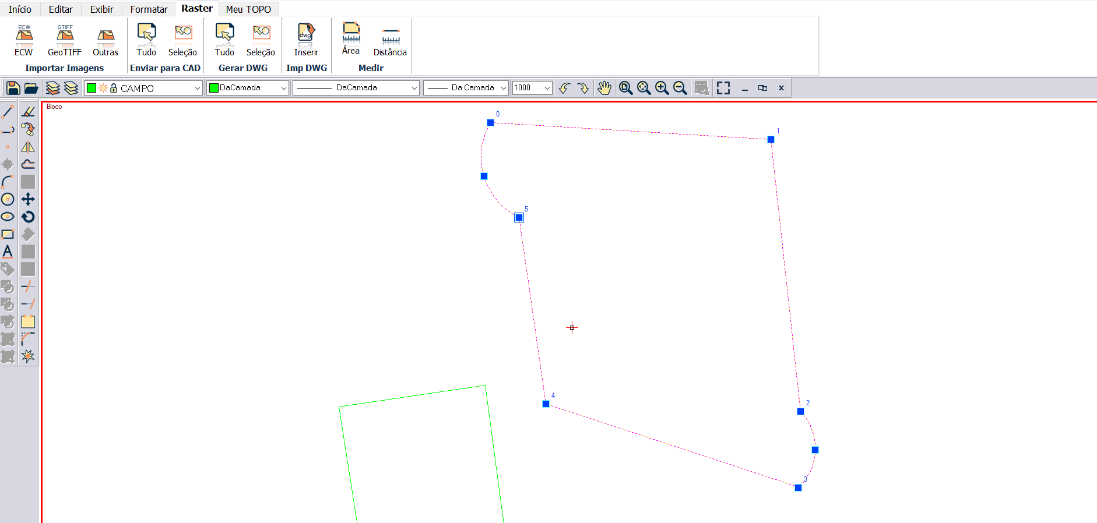
Task: Toggle the sun visibility on CAMPO layer
Action: tap(103, 88)
